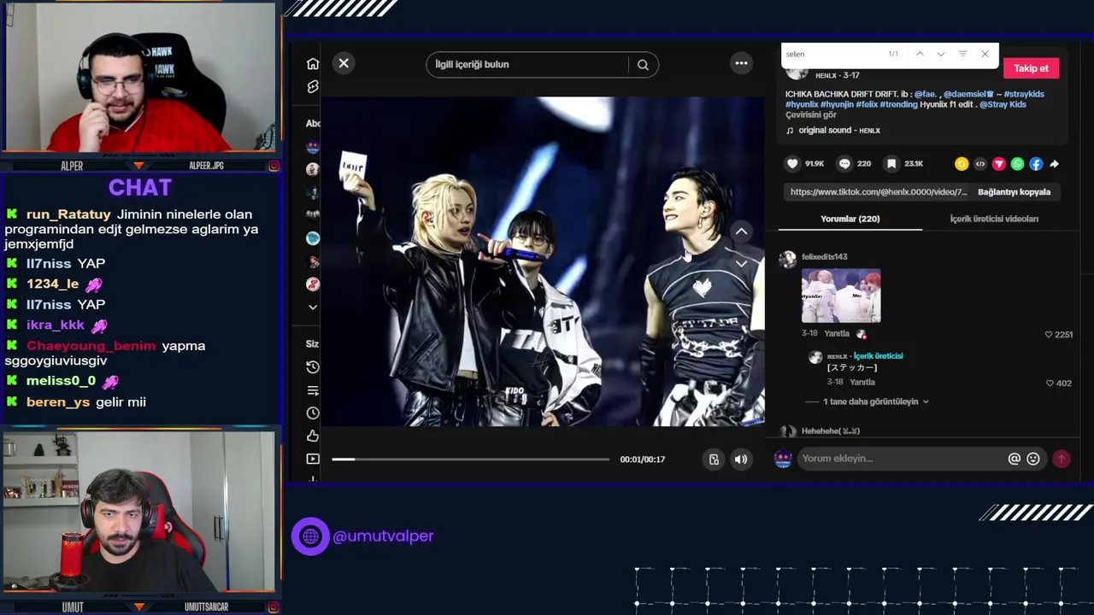The height and width of the screenshot is (615, 1094).
Task: Switch to 'Yorumlar (220)' tab
Action: pos(850,219)
